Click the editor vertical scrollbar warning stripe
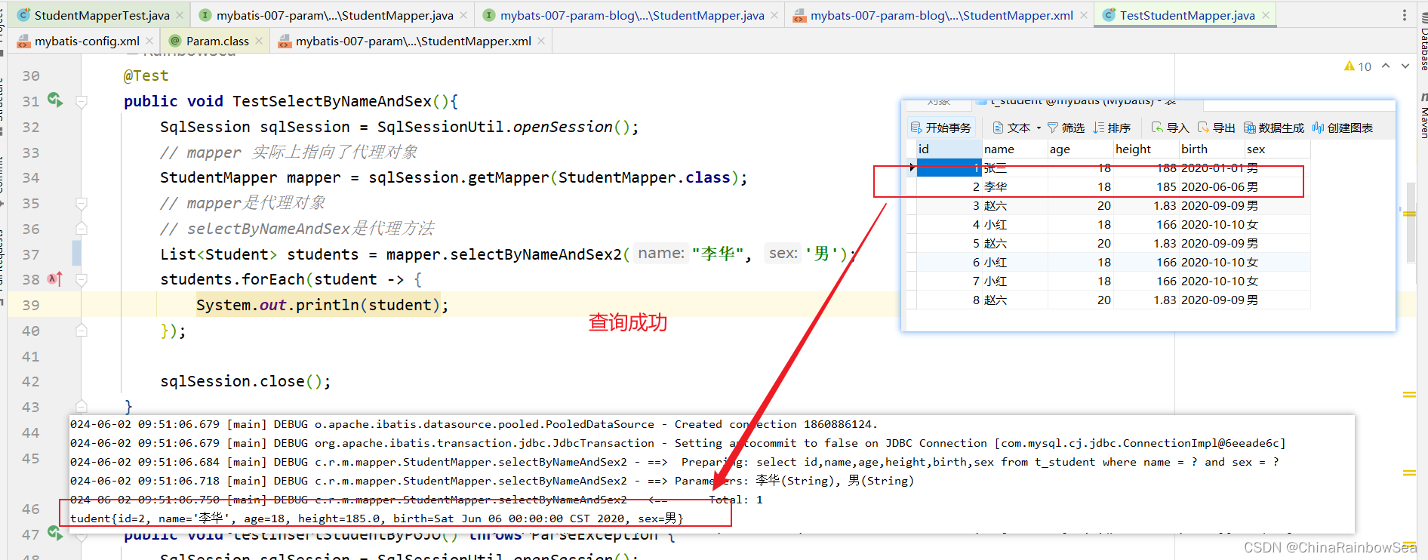Image resolution: width=1428 pixels, height=560 pixels. (1409, 214)
